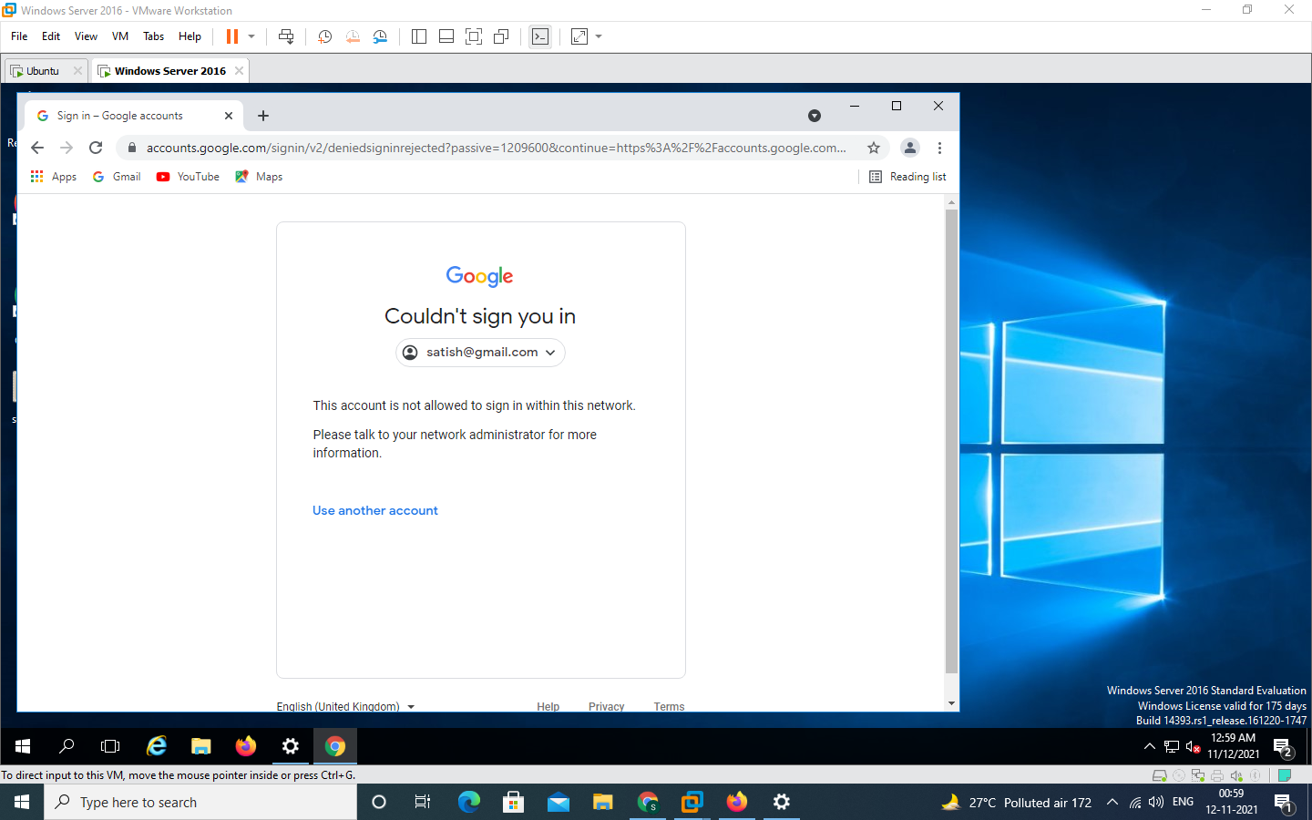Reload the Google sign-in page

tap(96, 148)
